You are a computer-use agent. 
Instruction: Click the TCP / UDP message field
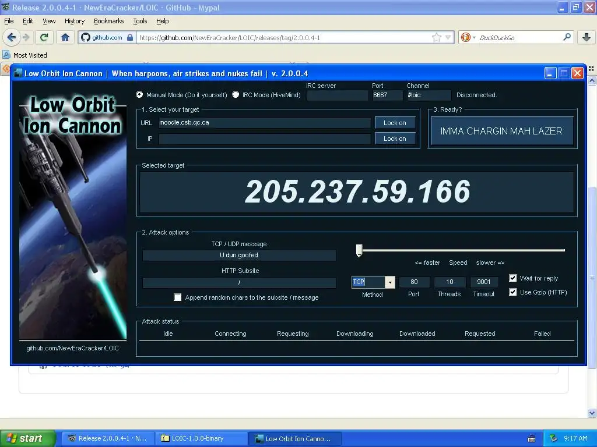(x=239, y=255)
